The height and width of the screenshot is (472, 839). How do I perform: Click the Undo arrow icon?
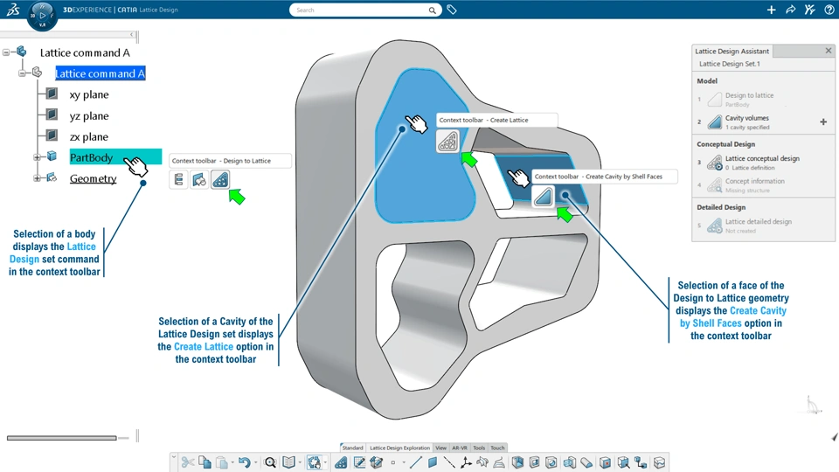click(x=245, y=462)
